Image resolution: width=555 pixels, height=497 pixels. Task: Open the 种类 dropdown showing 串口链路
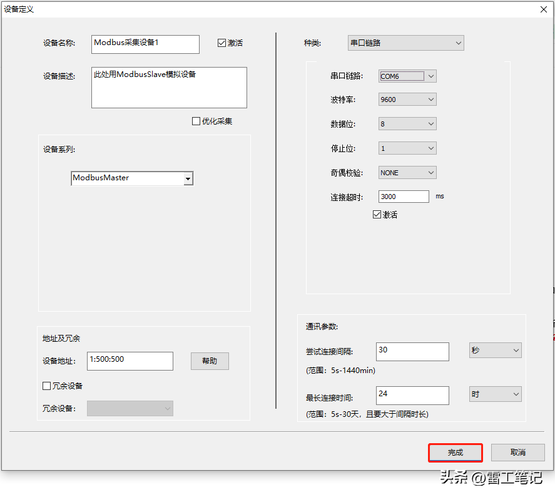click(405, 43)
